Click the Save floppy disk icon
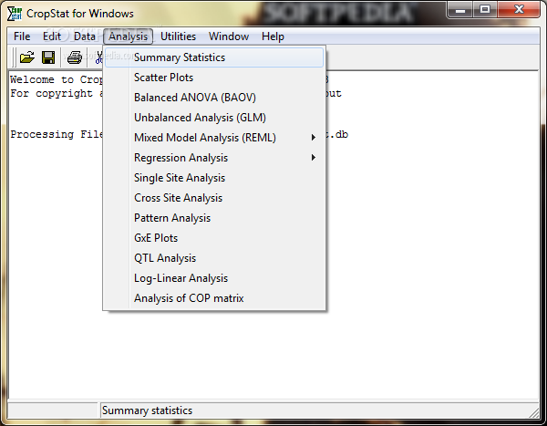 click(48, 57)
